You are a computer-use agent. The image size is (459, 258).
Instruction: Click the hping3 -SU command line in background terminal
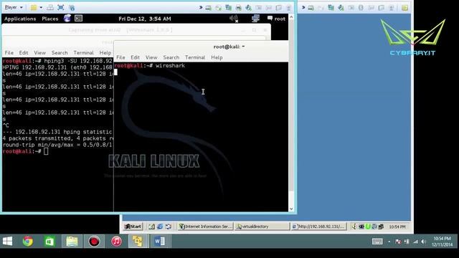[57, 61]
